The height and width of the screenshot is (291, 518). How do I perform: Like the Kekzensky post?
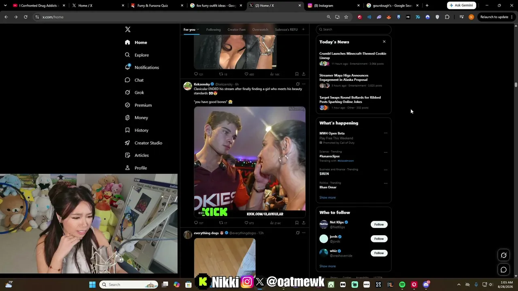246,223
